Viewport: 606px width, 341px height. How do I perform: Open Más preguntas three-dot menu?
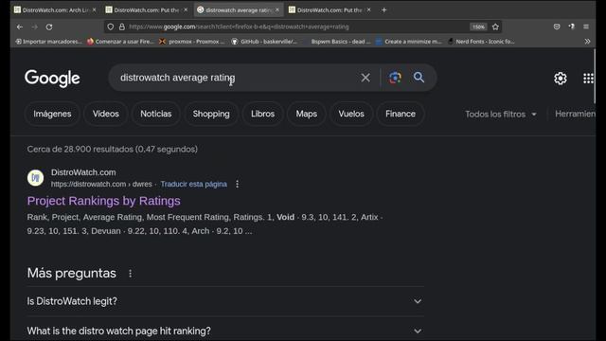point(131,274)
